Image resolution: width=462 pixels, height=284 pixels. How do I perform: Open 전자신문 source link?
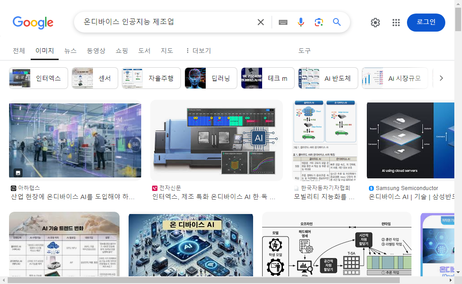click(x=170, y=188)
